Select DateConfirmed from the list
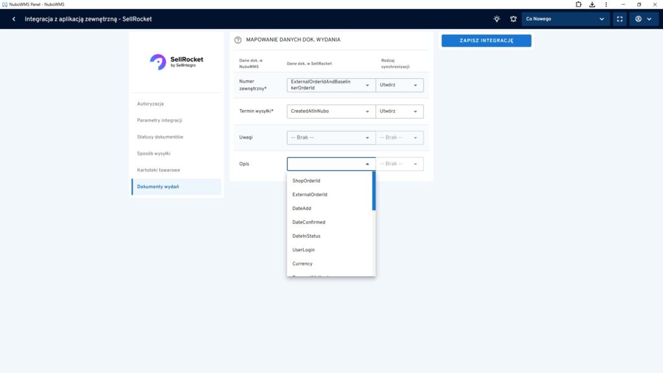The height and width of the screenshot is (373, 663). tap(309, 222)
